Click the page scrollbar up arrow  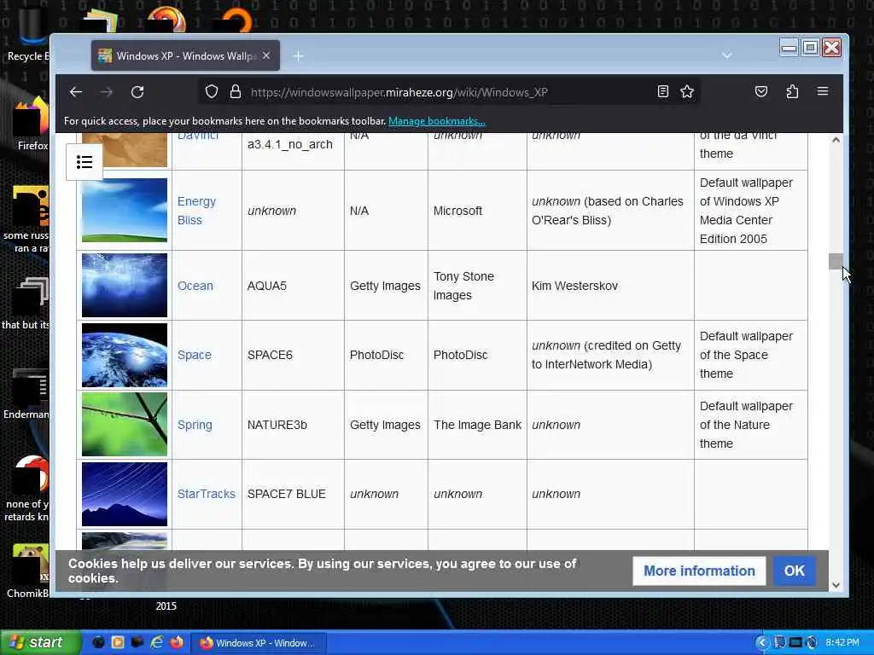coord(836,140)
